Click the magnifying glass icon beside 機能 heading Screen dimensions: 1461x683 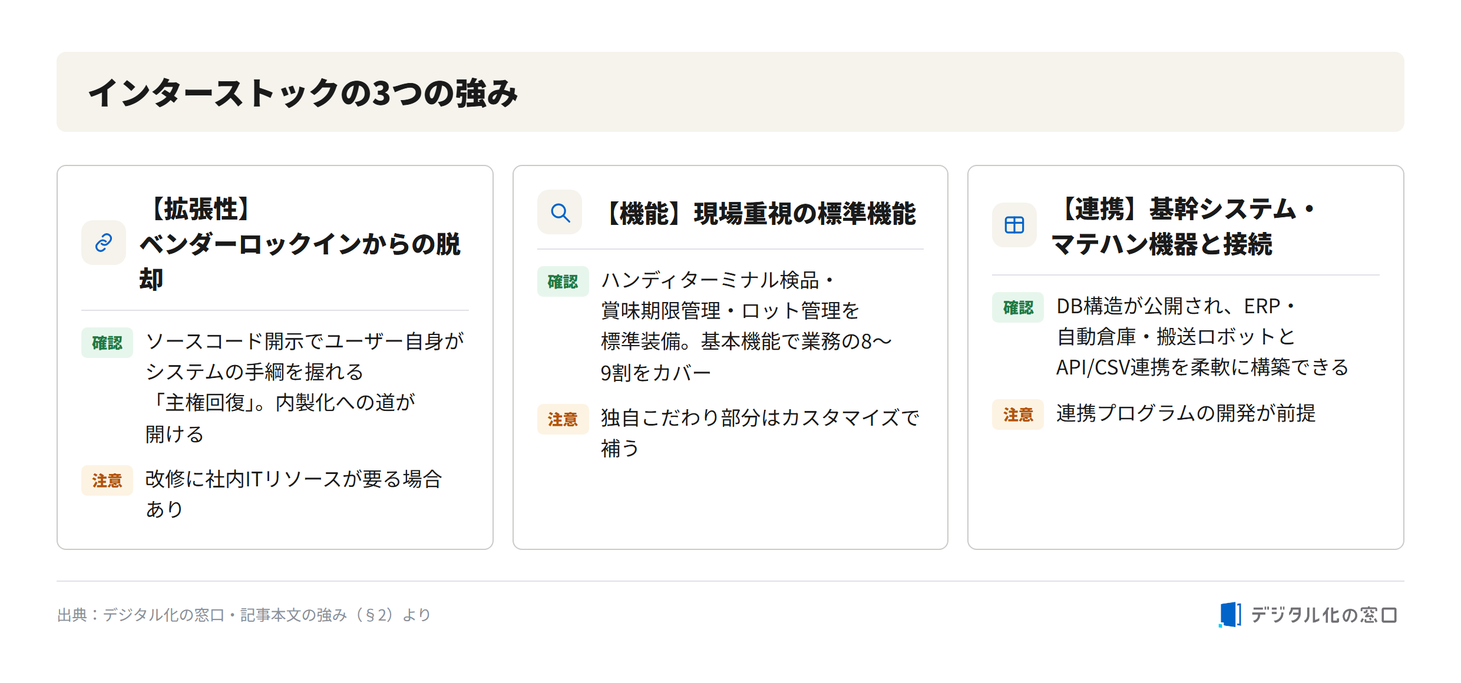[x=560, y=212]
